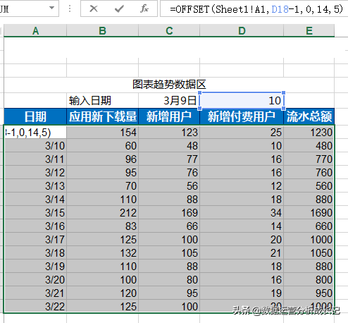Select the 3/13 date cell
The image size is (348, 323).
35,186
